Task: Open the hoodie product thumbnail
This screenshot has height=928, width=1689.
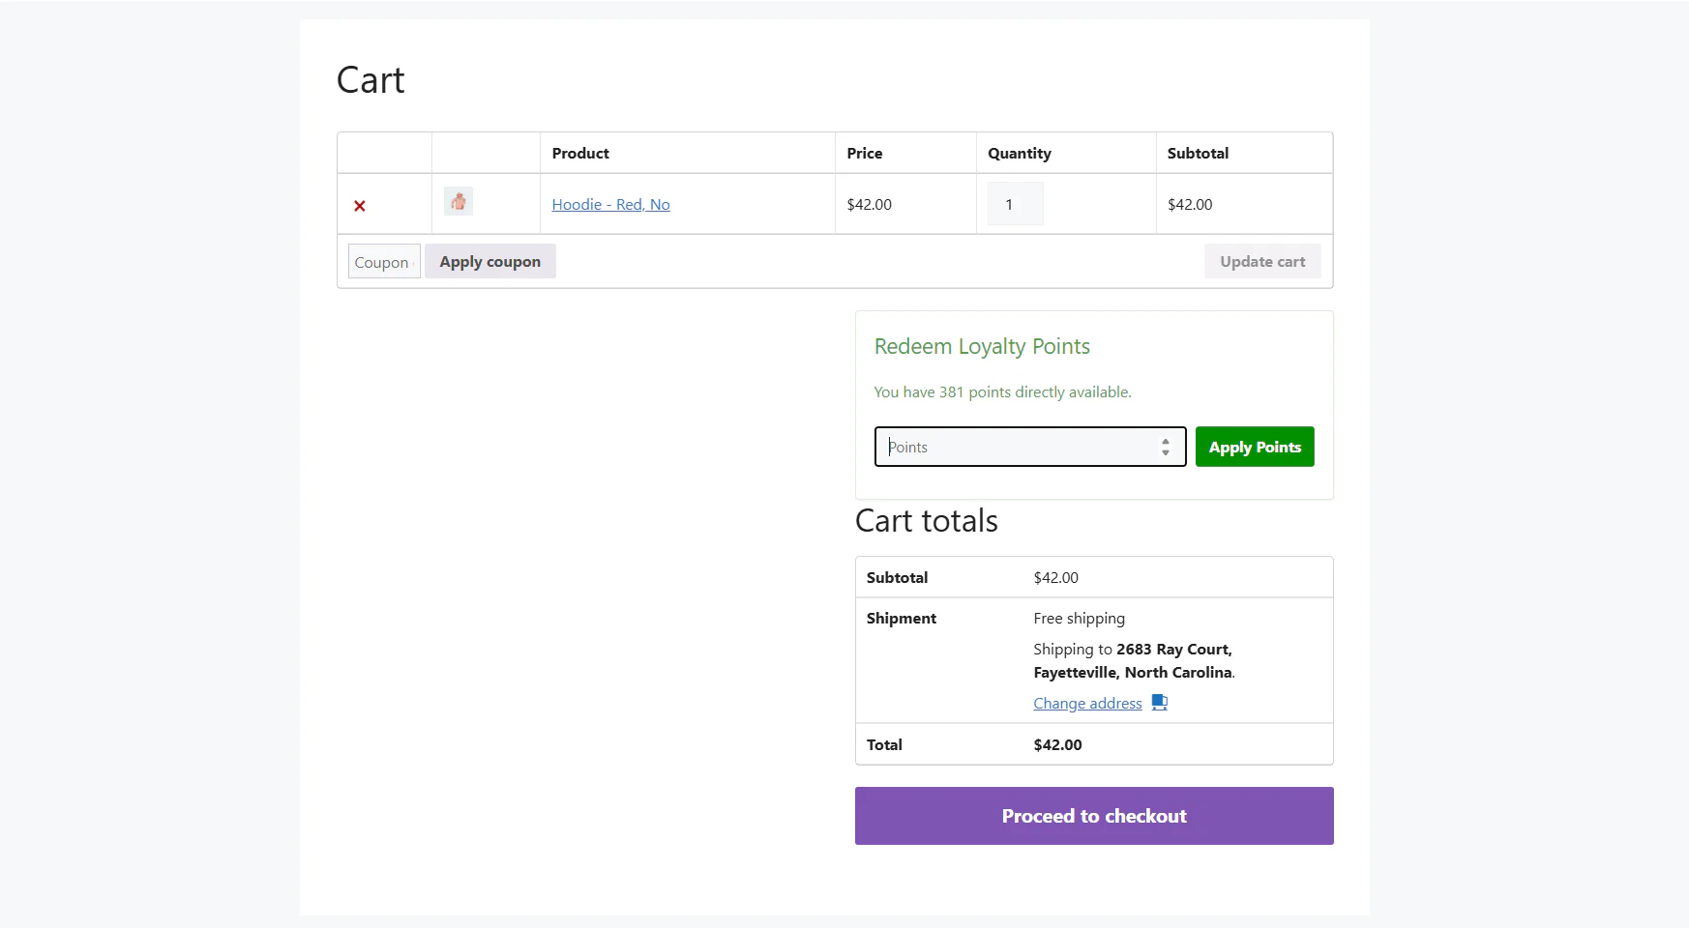Action: click(x=459, y=201)
